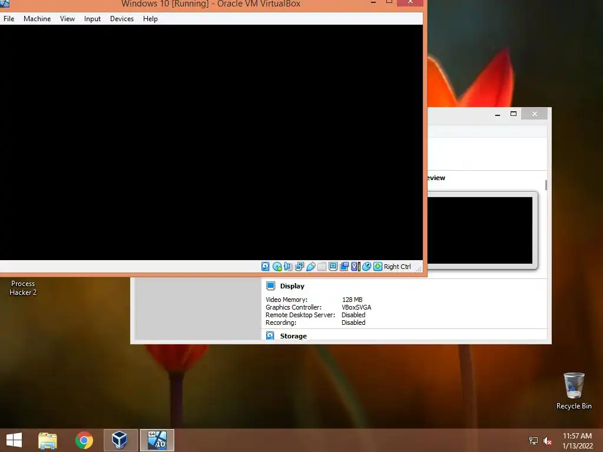Click the network adapters status icon
The width and height of the screenshot is (603, 452).
coord(299,267)
